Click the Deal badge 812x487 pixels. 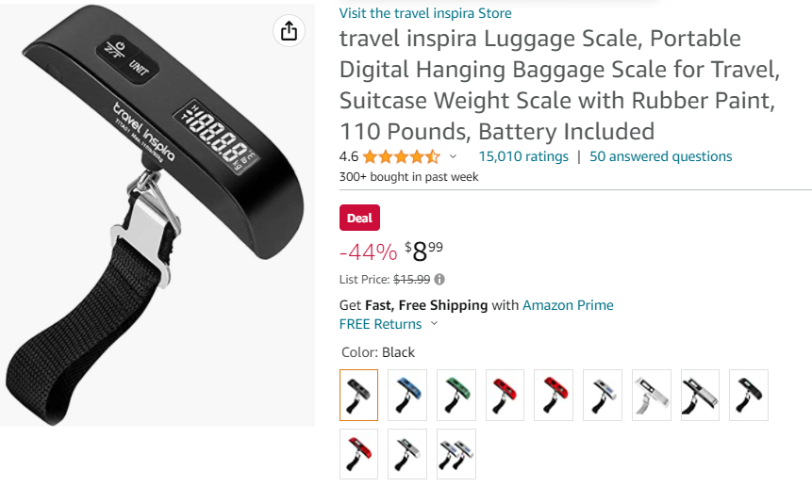(359, 218)
